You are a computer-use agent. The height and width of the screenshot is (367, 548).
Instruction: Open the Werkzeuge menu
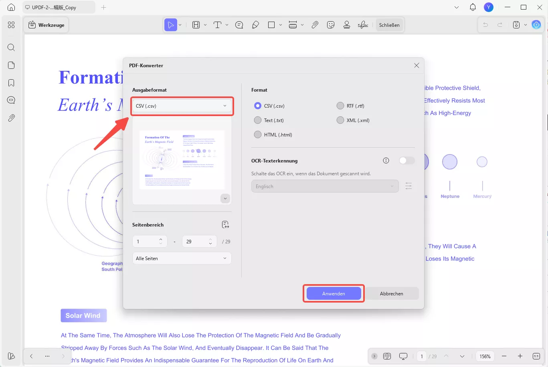[x=46, y=24]
